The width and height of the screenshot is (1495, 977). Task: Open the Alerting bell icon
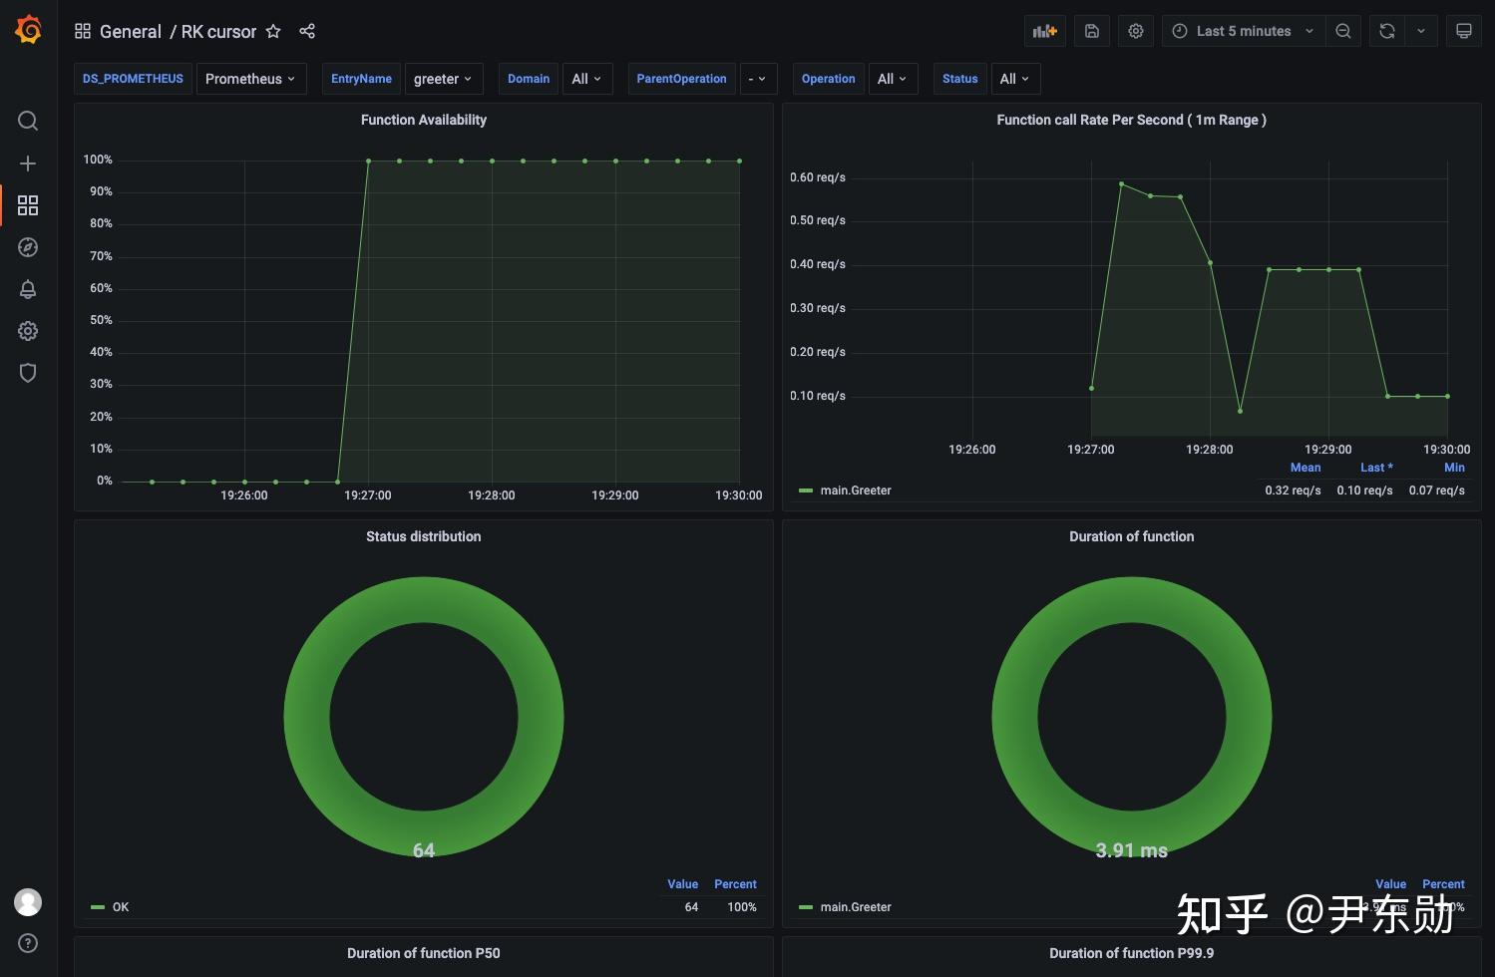coord(28,289)
